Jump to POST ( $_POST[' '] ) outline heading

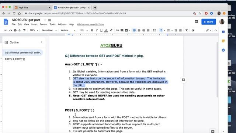click(x=15, y=59)
